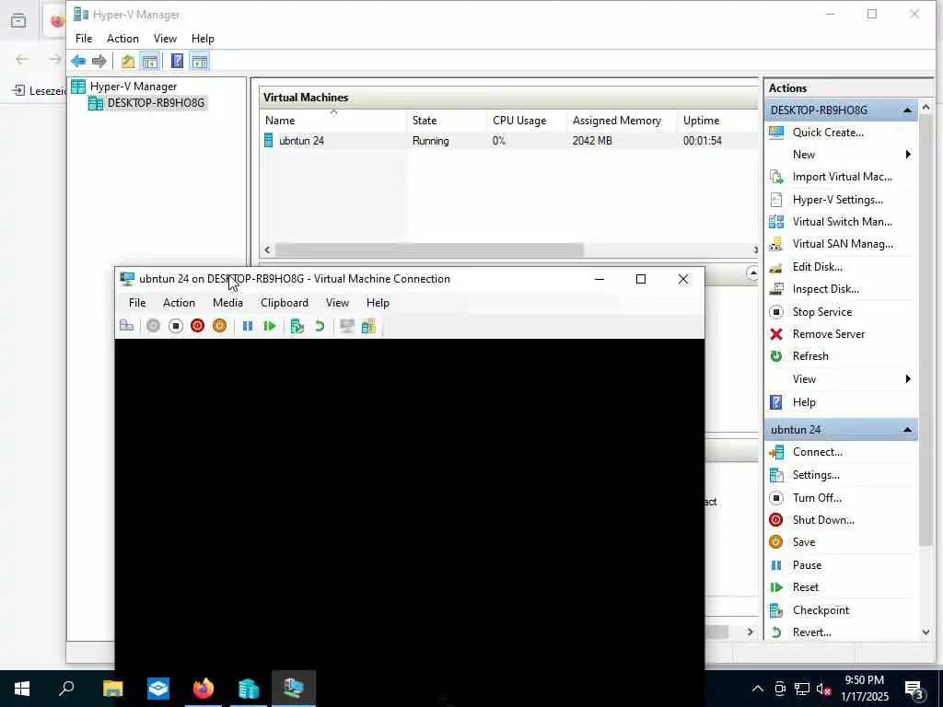Image resolution: width=943 pixels, height=707 pixels.
Task: Sort by Name column header
Action: pyautogui.click(x=333, y=121)
